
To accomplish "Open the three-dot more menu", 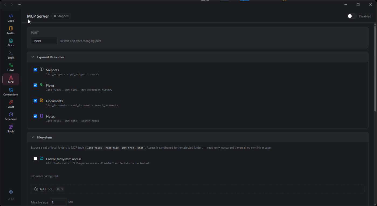I will click(19, 5).
